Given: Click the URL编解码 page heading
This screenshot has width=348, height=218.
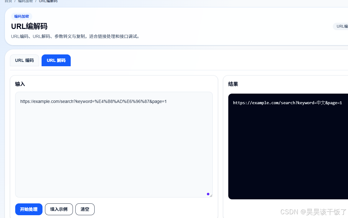Looking at the screenshot, I should (29, 26).
